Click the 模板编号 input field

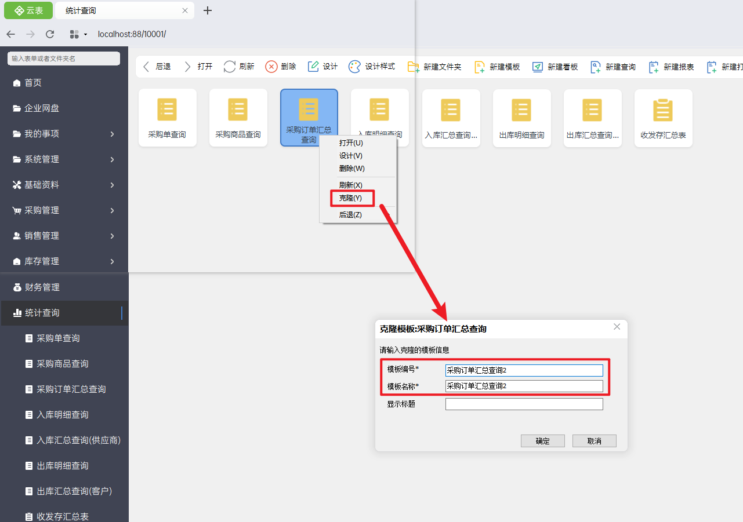click(524, 370)
